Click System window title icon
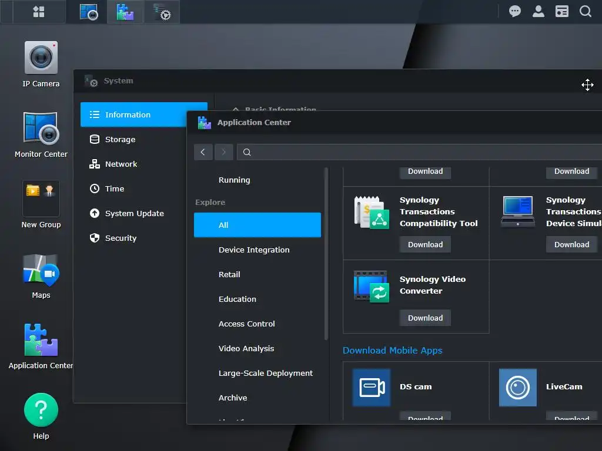 (91, 81)
